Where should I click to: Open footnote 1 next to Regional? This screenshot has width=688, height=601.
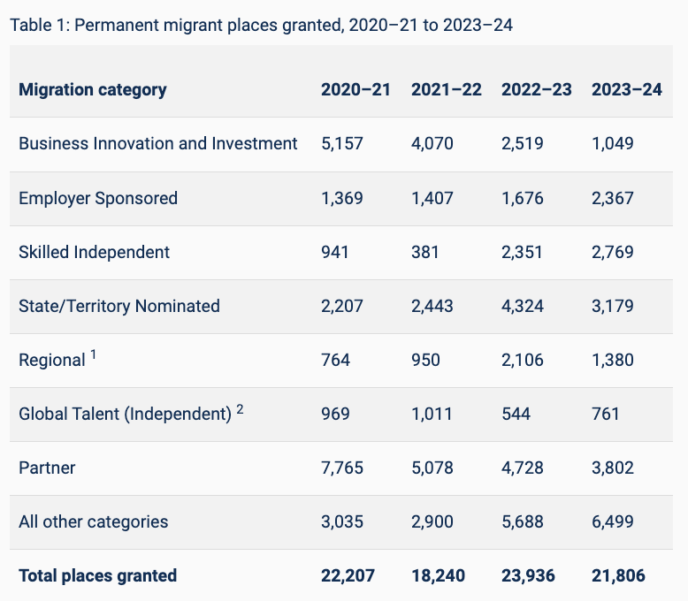94,355
